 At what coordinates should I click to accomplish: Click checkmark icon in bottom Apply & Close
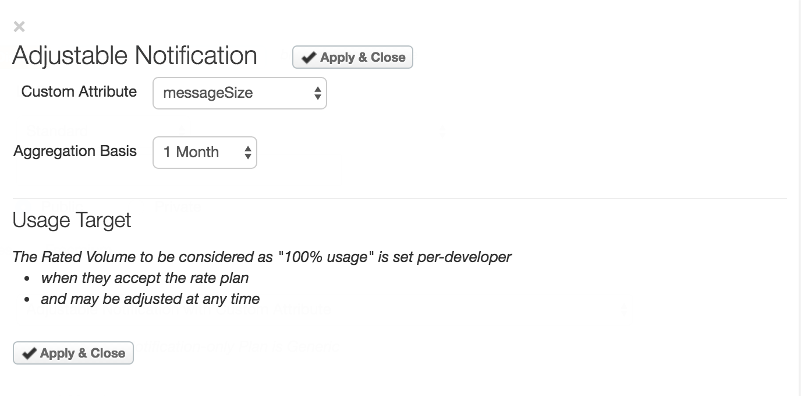pyautogui.click(x=29, y=353)
